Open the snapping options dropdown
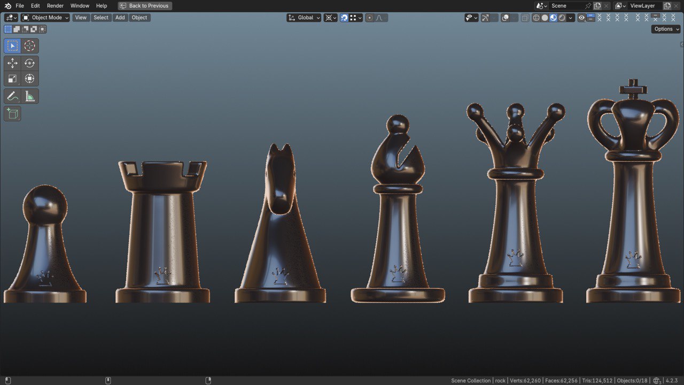The height and width of the screenshot is (385, 684). [356, 18]
